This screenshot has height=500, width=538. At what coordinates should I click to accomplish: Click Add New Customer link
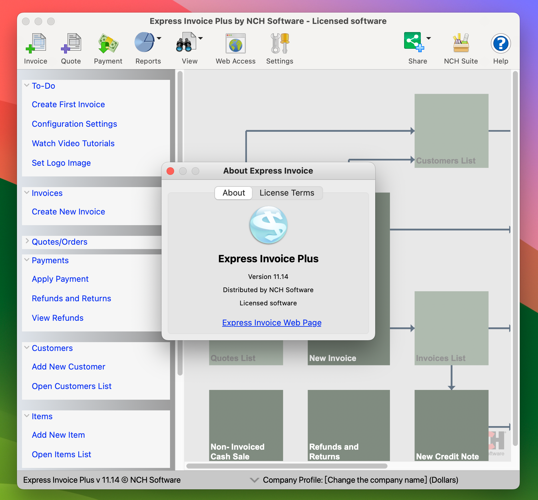tap(69, 367)
